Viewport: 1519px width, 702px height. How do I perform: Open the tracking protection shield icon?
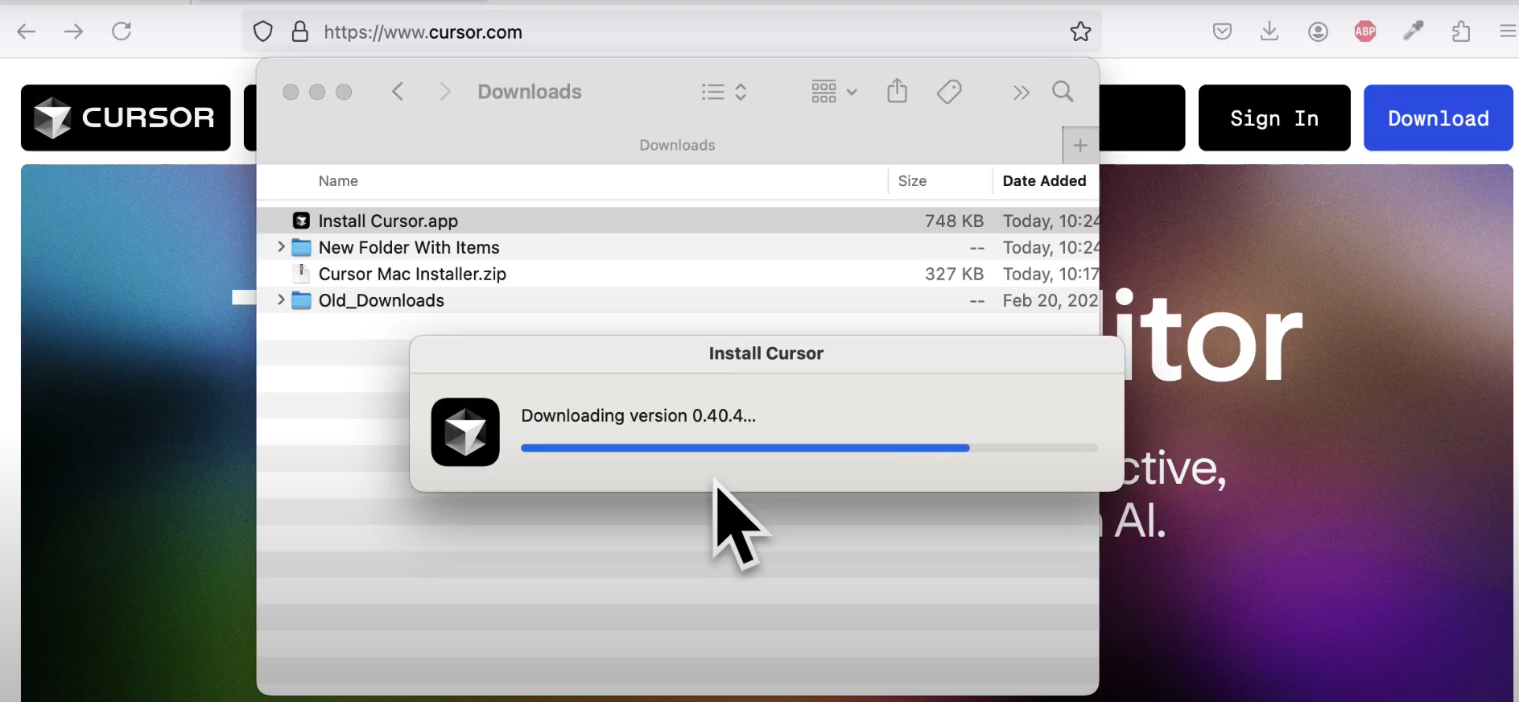point(263,32)
